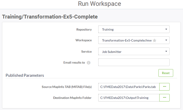This screenshot has width=183, height=110.
Task: Click the Service field label
Action: (87, 51)
